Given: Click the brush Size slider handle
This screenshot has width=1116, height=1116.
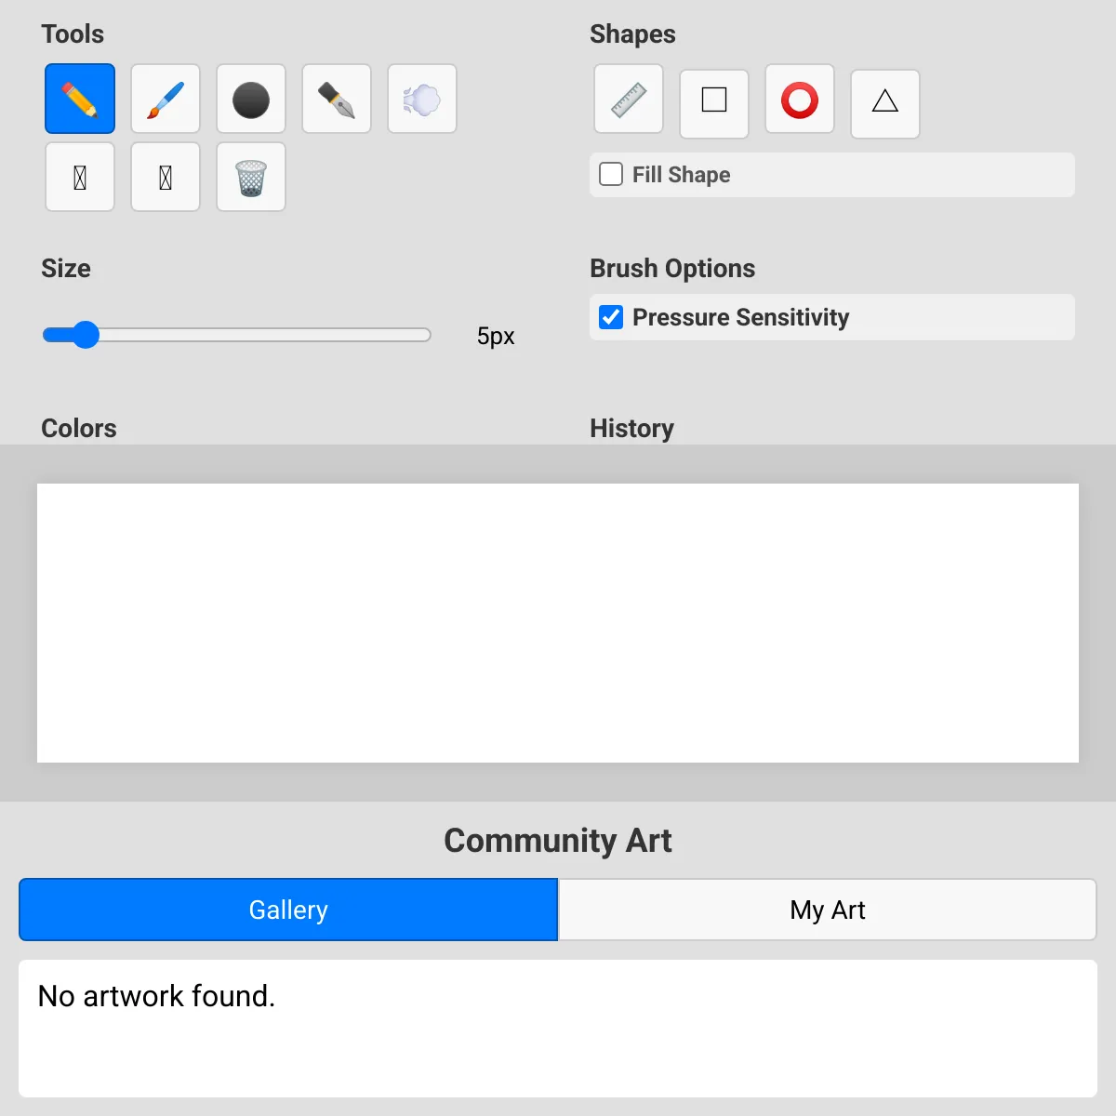Looking at the screenshot, I should (x=86, y=335).
